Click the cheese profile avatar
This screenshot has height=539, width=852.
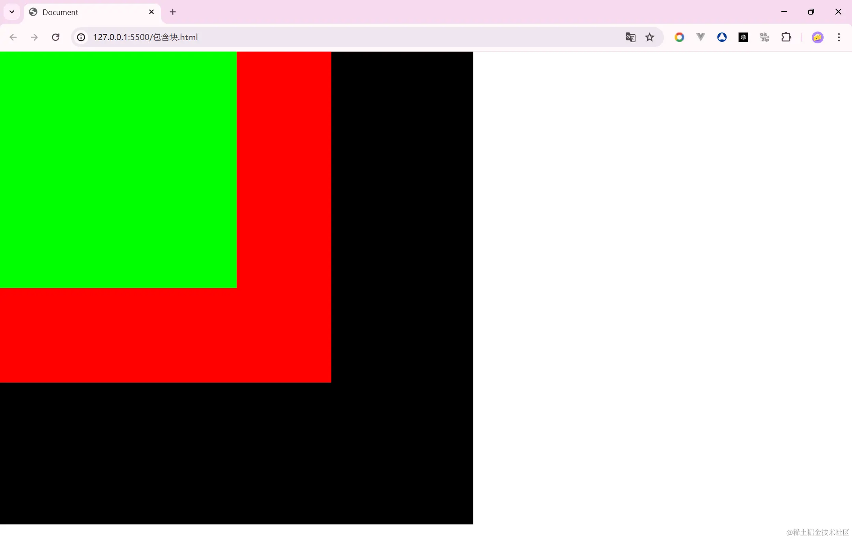pyautogui.click(x=818, y=37)
